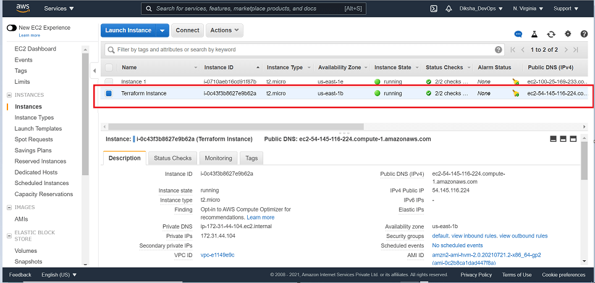Screen dimensions: 595x283
Task: Open the CloudShell terminal icon
Action: (434, 9)
